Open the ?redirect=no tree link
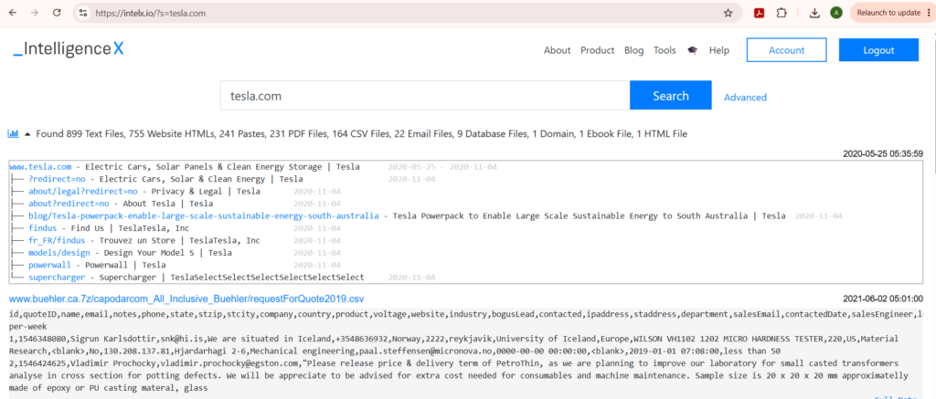The height and width of the screenshot is (399, 936). (x=59, y=179)
